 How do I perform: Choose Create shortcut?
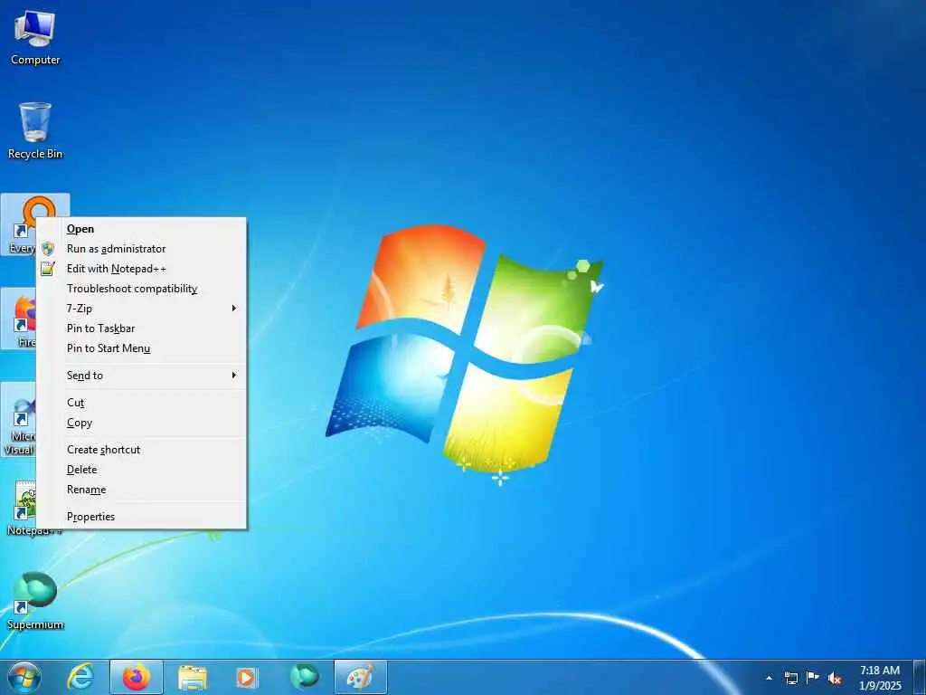tap(142, 450)
